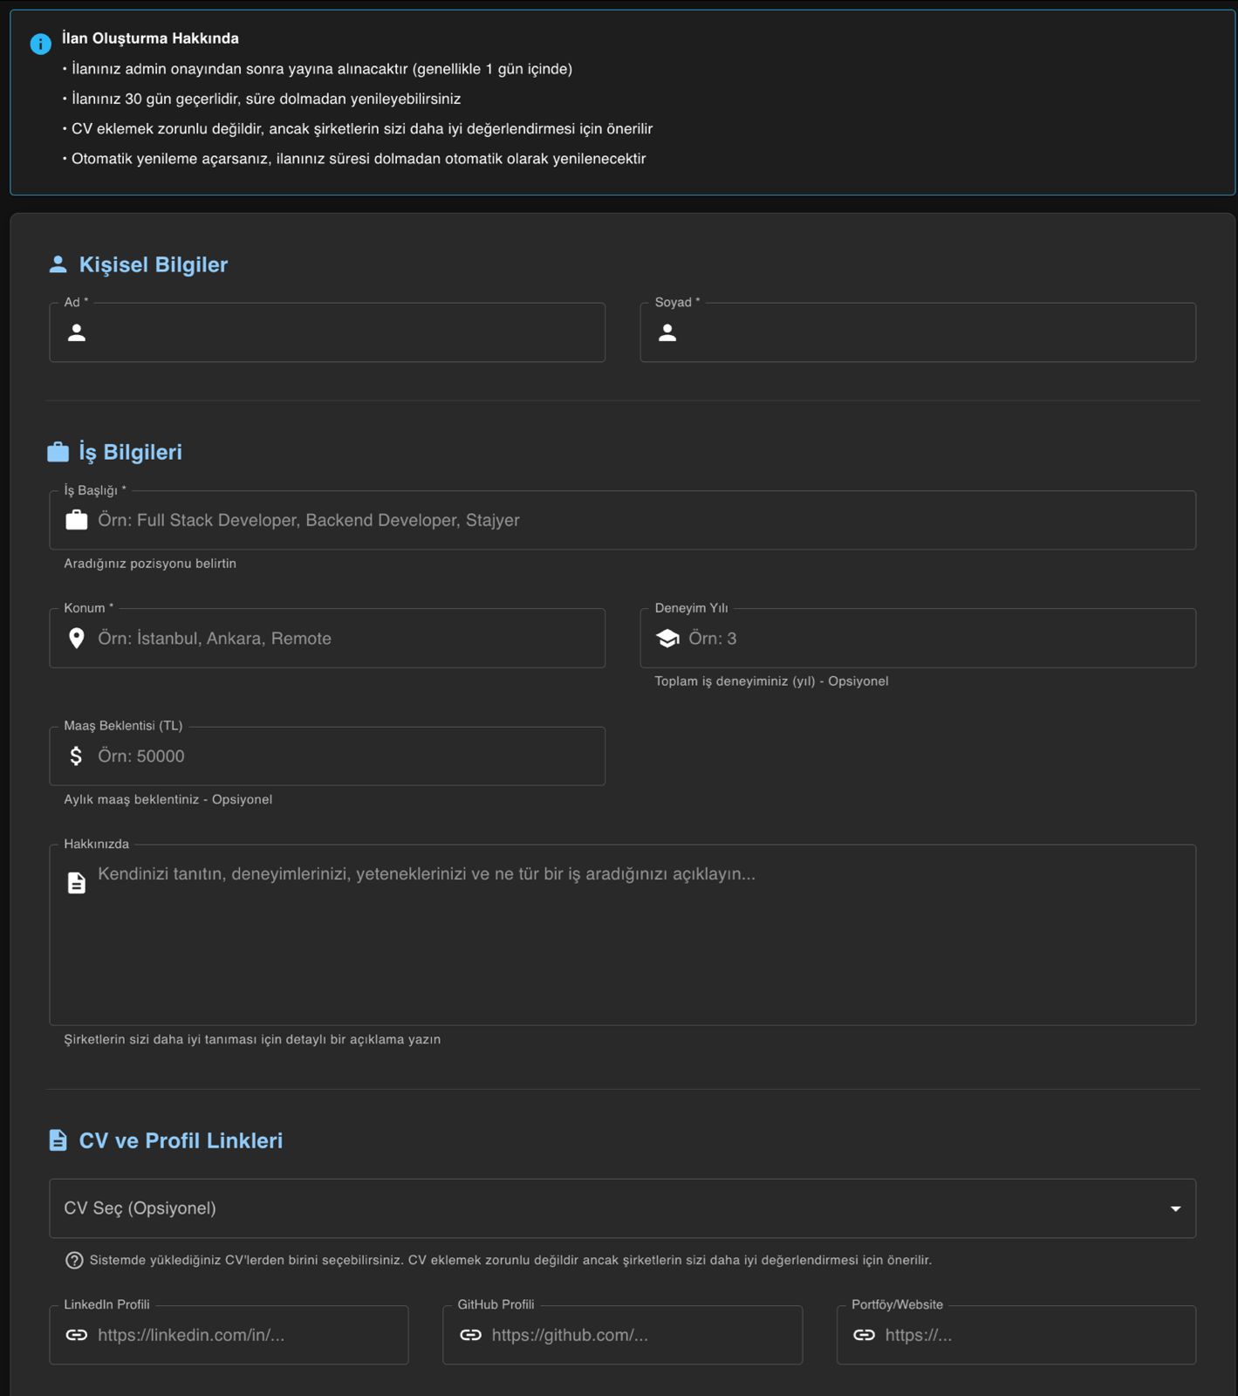Click the person icon in the Ad field
This screenshot has width=1238, height=1396.
[77, 332]
